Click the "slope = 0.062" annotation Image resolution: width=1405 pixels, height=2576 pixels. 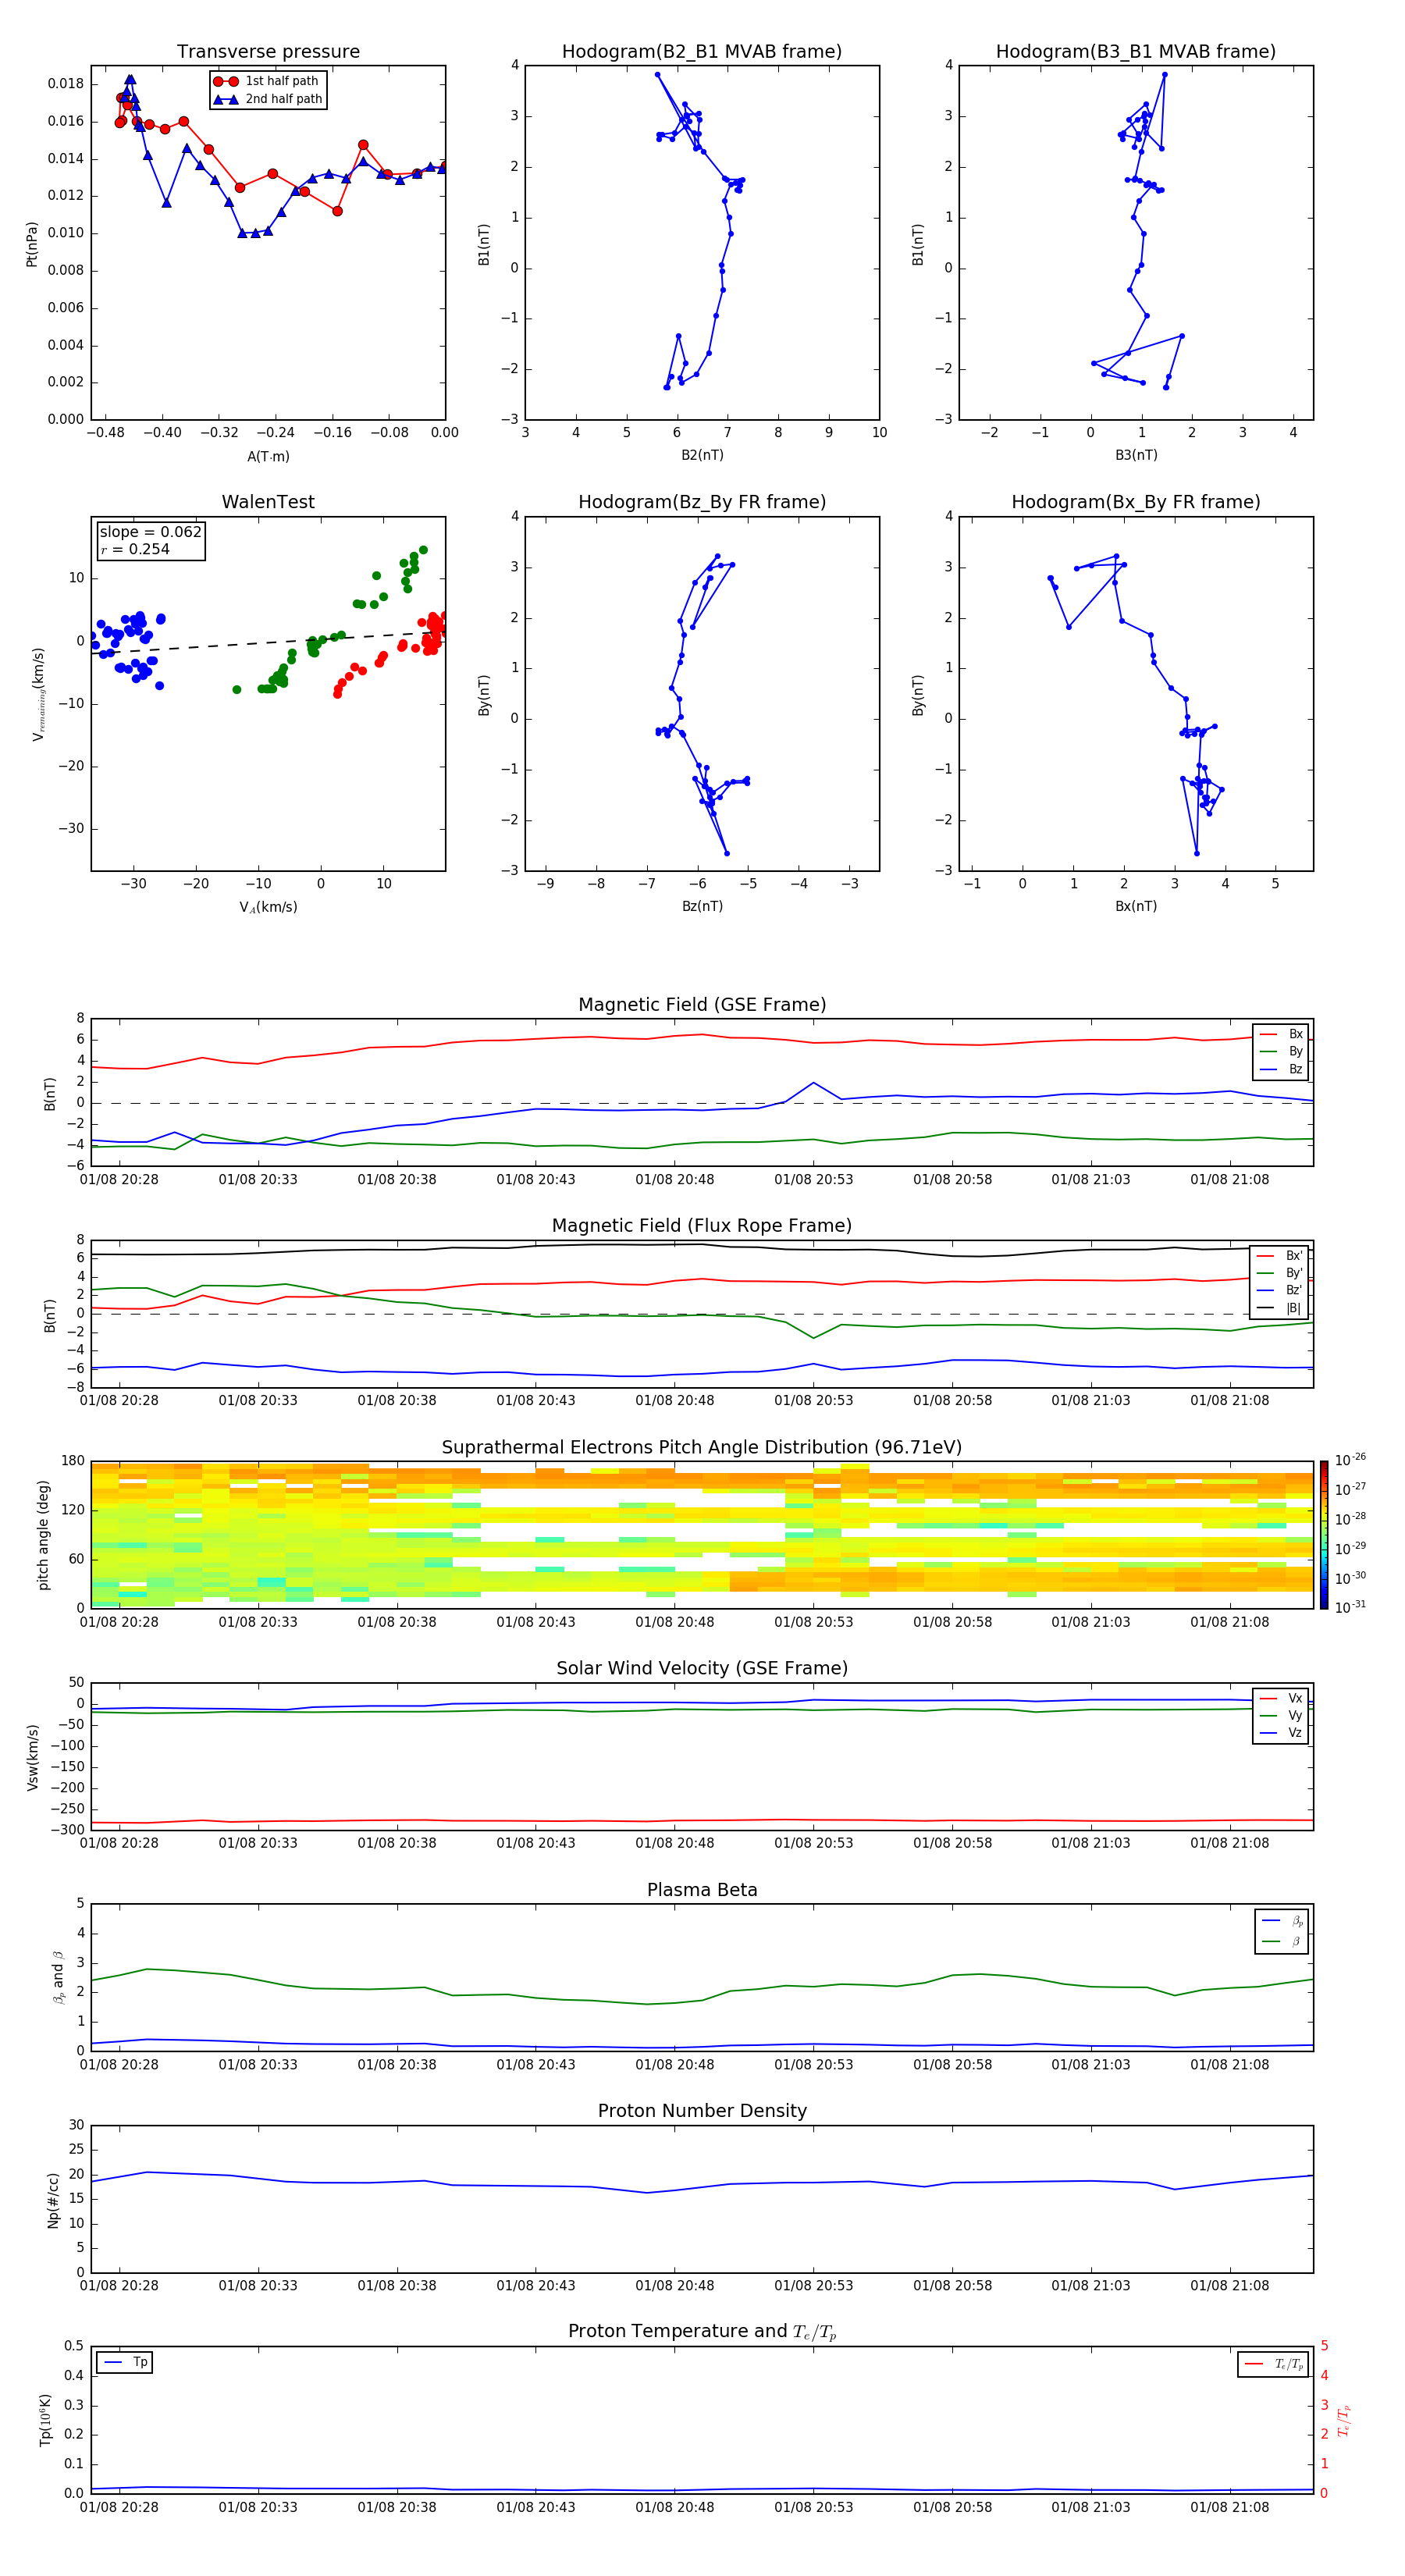(x=150, y=532)
